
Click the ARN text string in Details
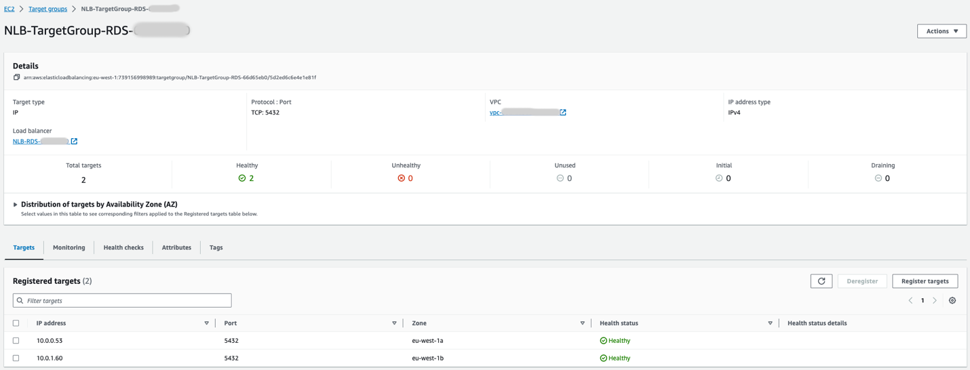click(170, 77)
